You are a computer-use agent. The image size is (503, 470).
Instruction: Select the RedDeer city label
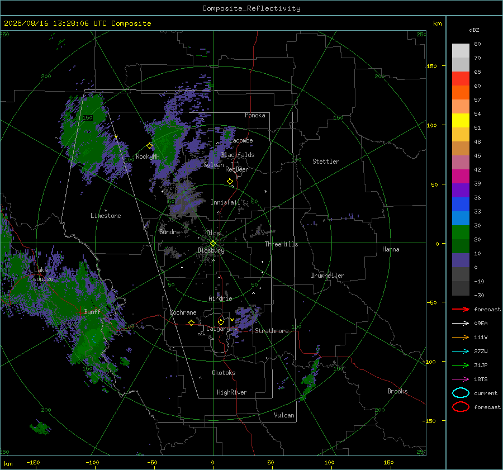click(x=237, y=169)
